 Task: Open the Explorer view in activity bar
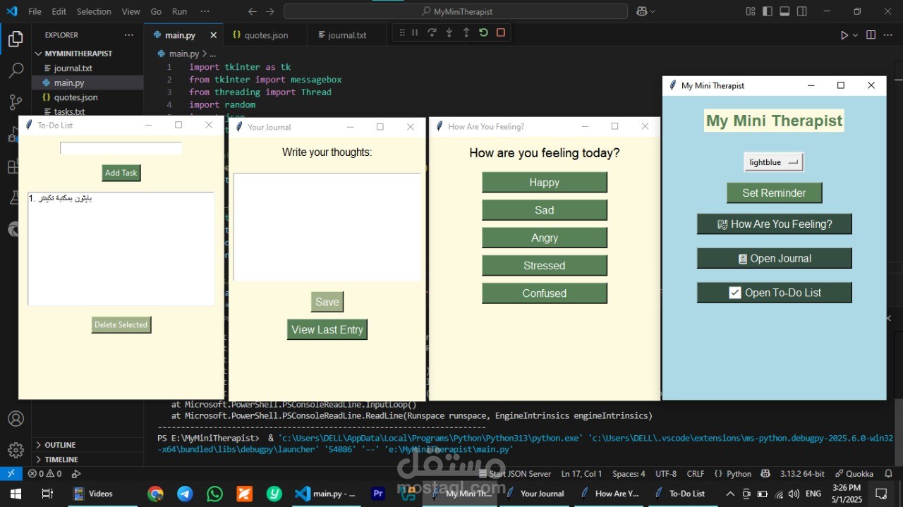click(x=16, y=39)
